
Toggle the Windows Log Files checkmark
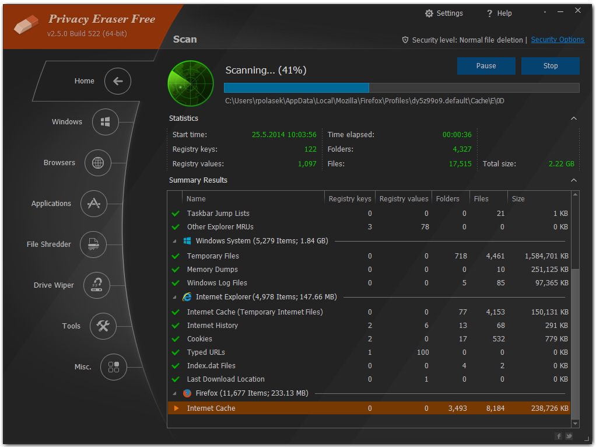pos(176,282)
